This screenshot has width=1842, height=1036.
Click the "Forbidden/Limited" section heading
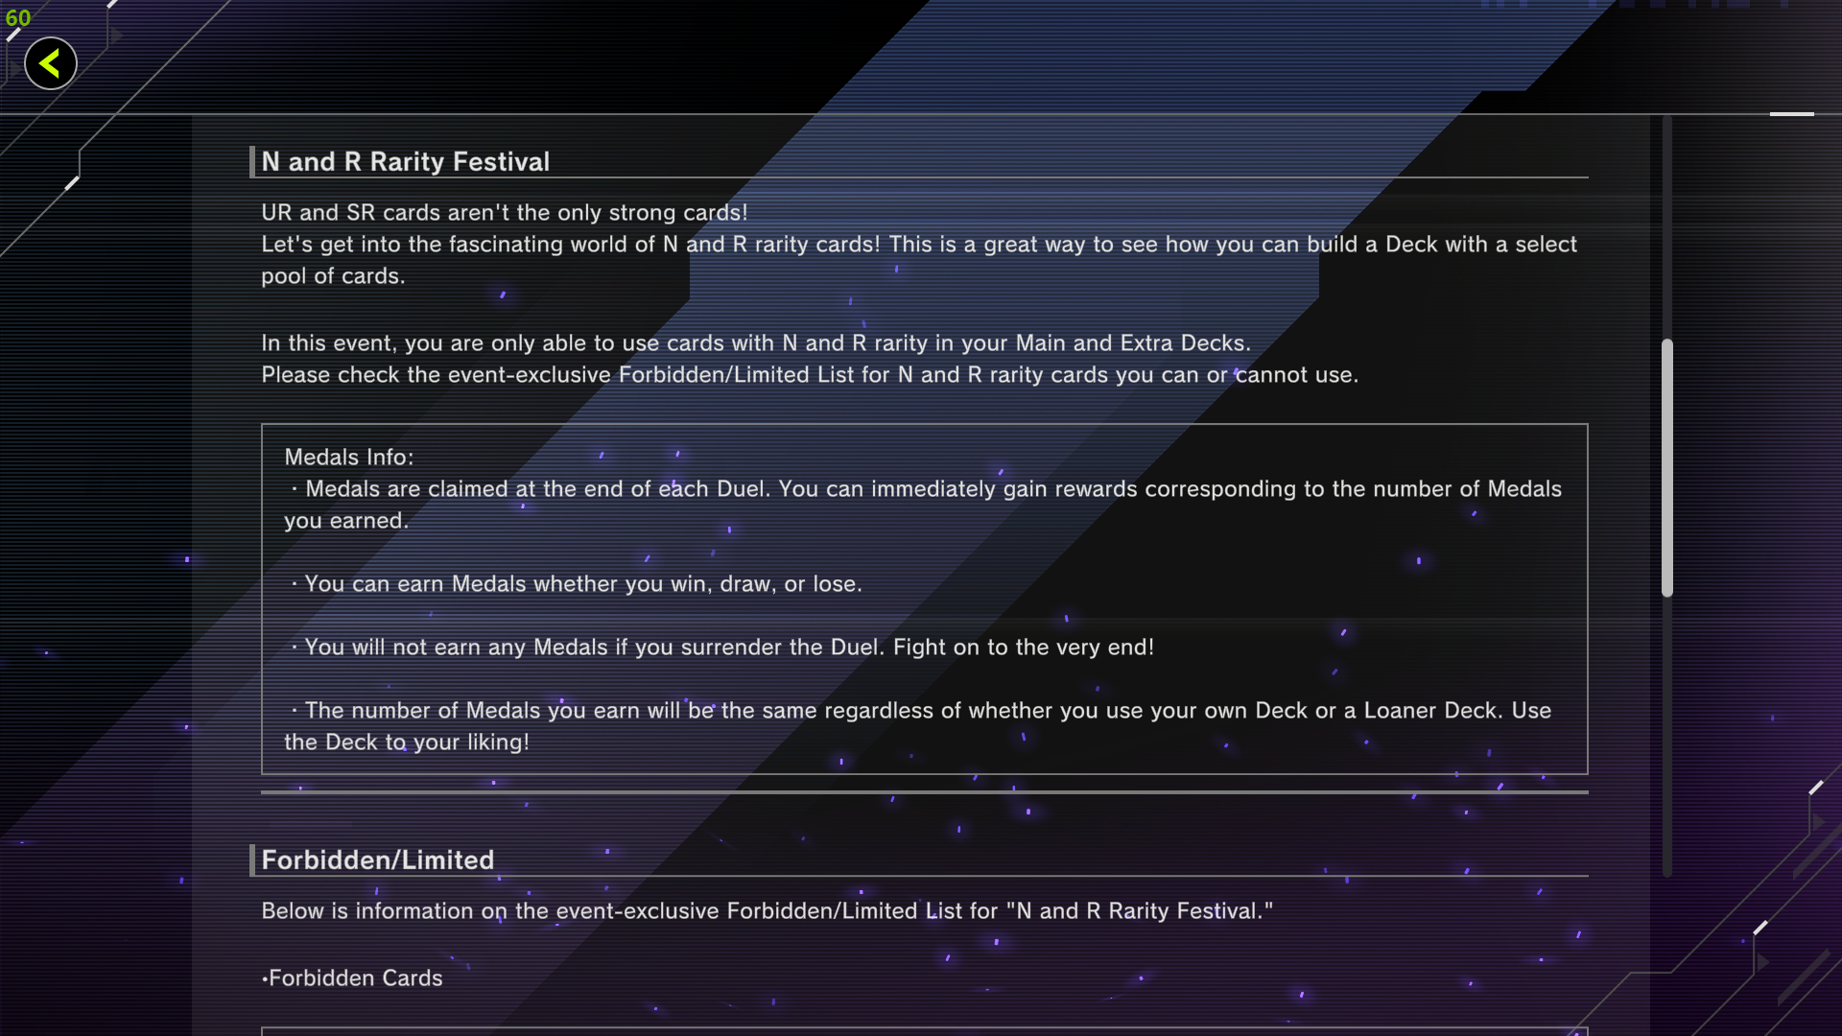coord(377,859)
